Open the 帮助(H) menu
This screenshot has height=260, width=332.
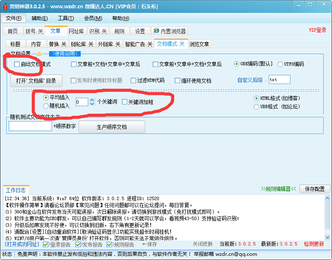point(121,18)
